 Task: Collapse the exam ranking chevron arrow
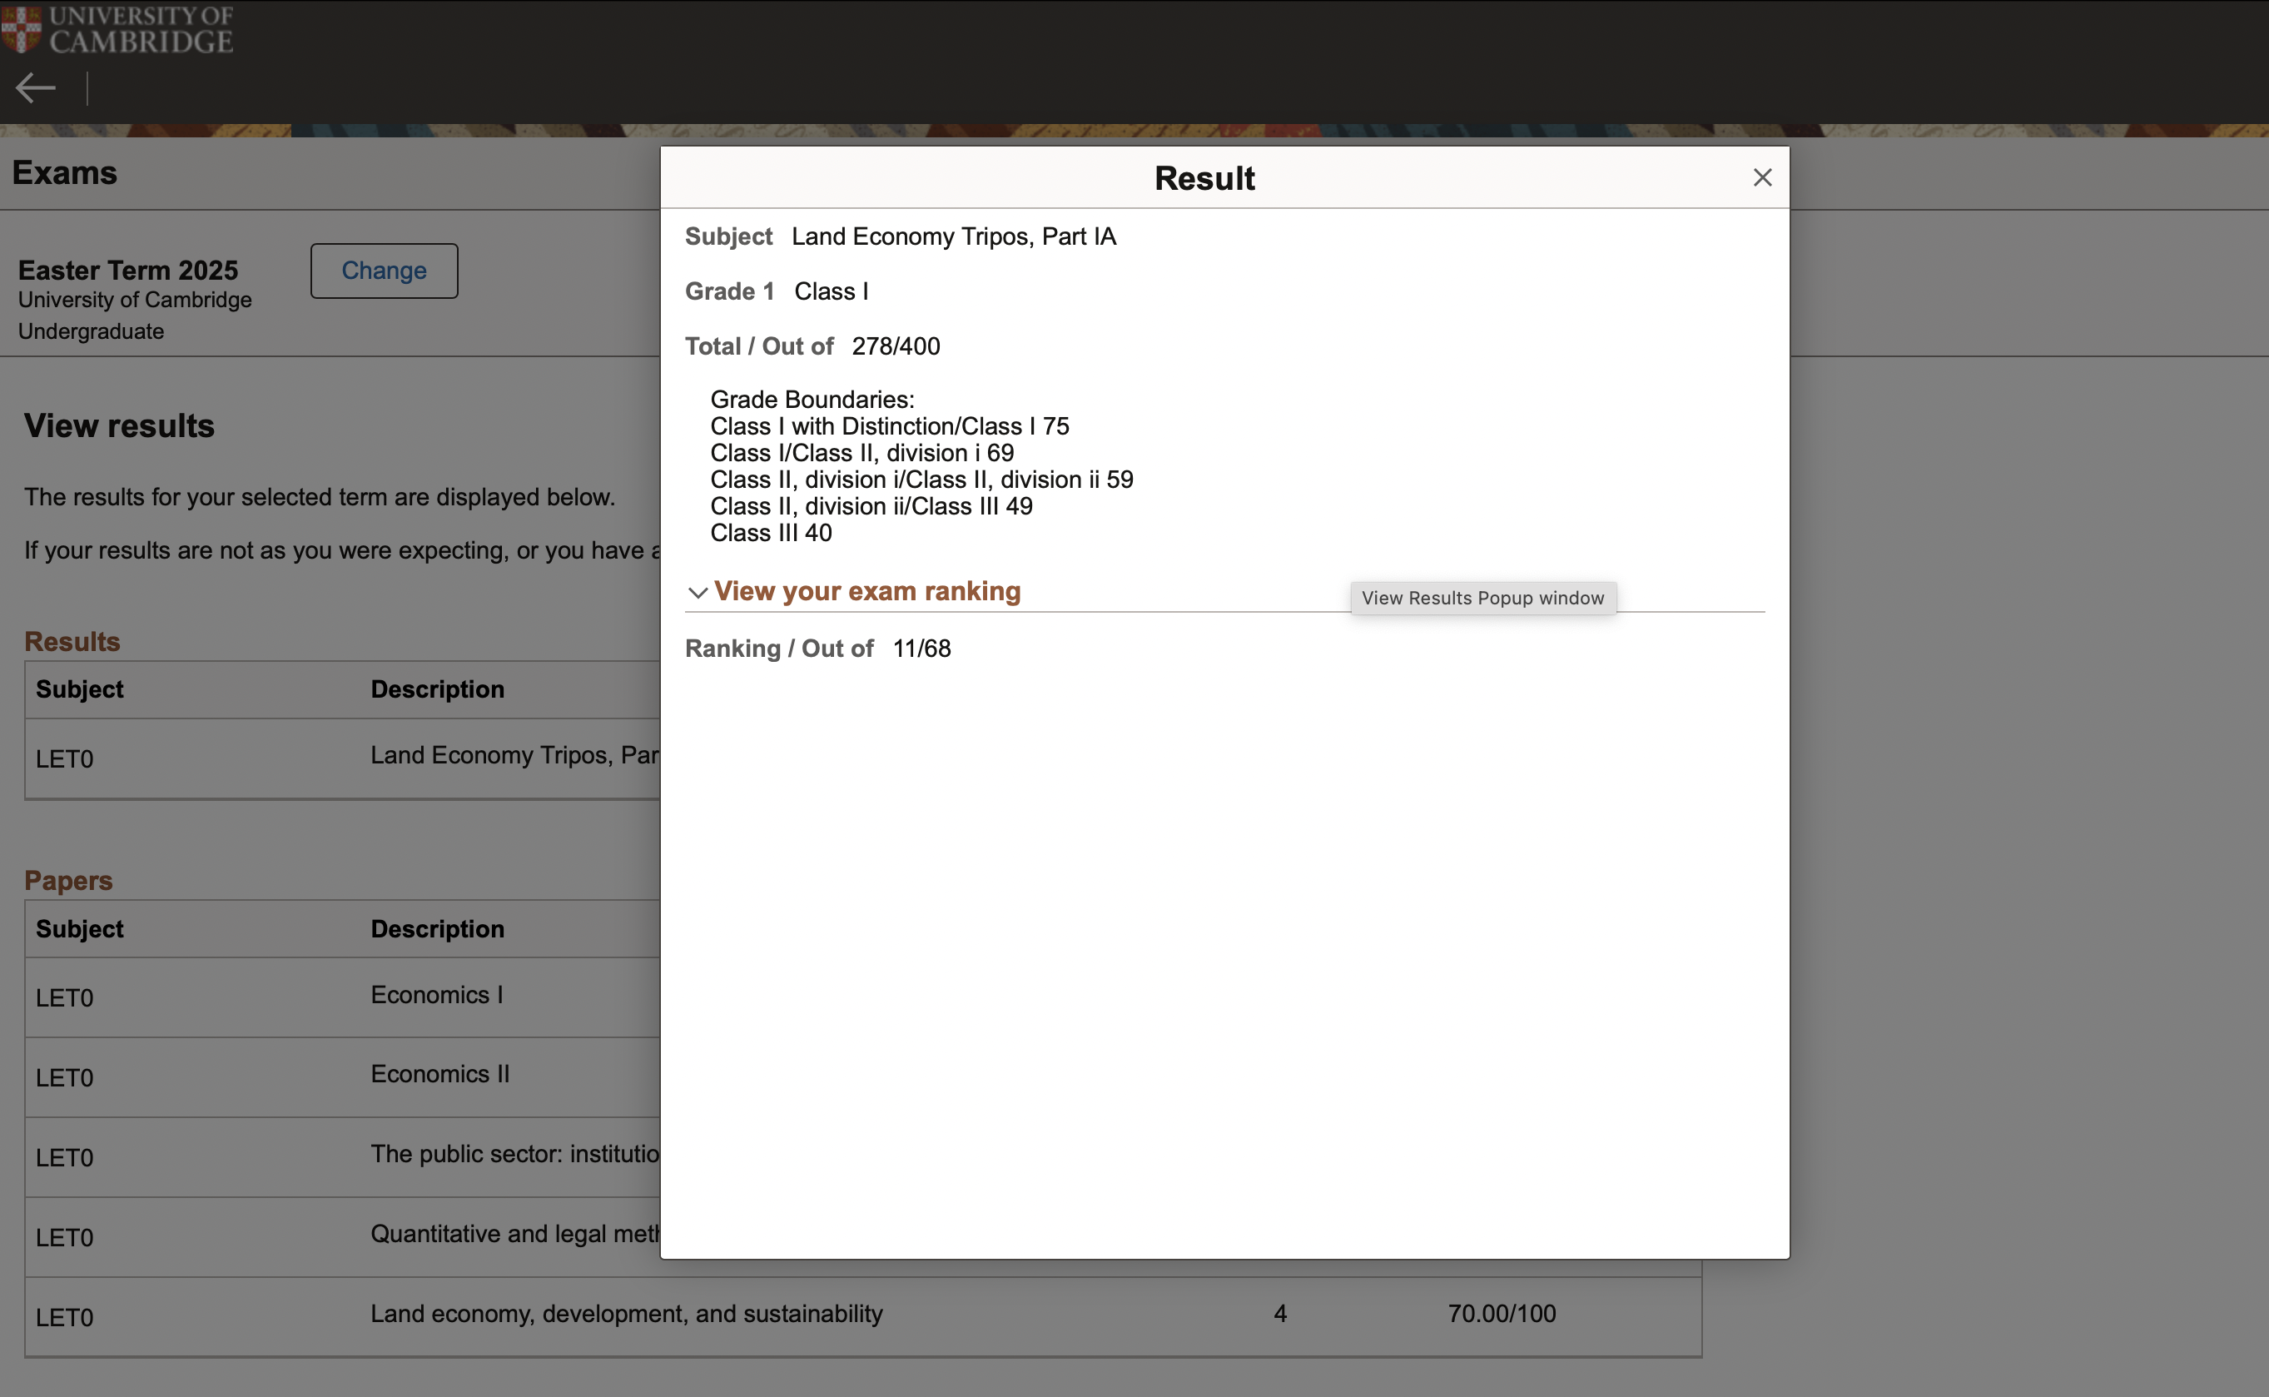(x=698, y=592)
